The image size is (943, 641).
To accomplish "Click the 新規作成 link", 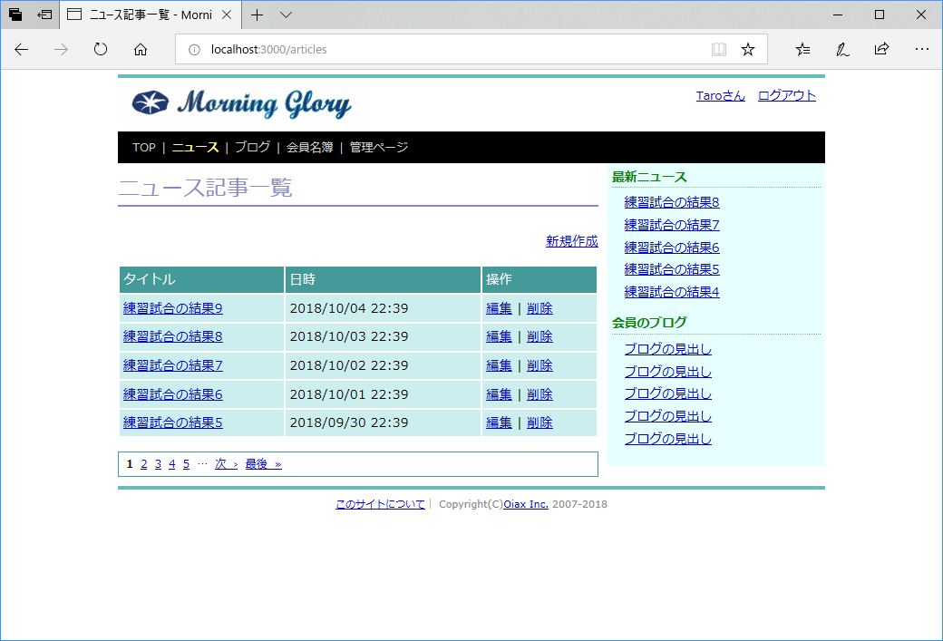I will tap(572, 241).
